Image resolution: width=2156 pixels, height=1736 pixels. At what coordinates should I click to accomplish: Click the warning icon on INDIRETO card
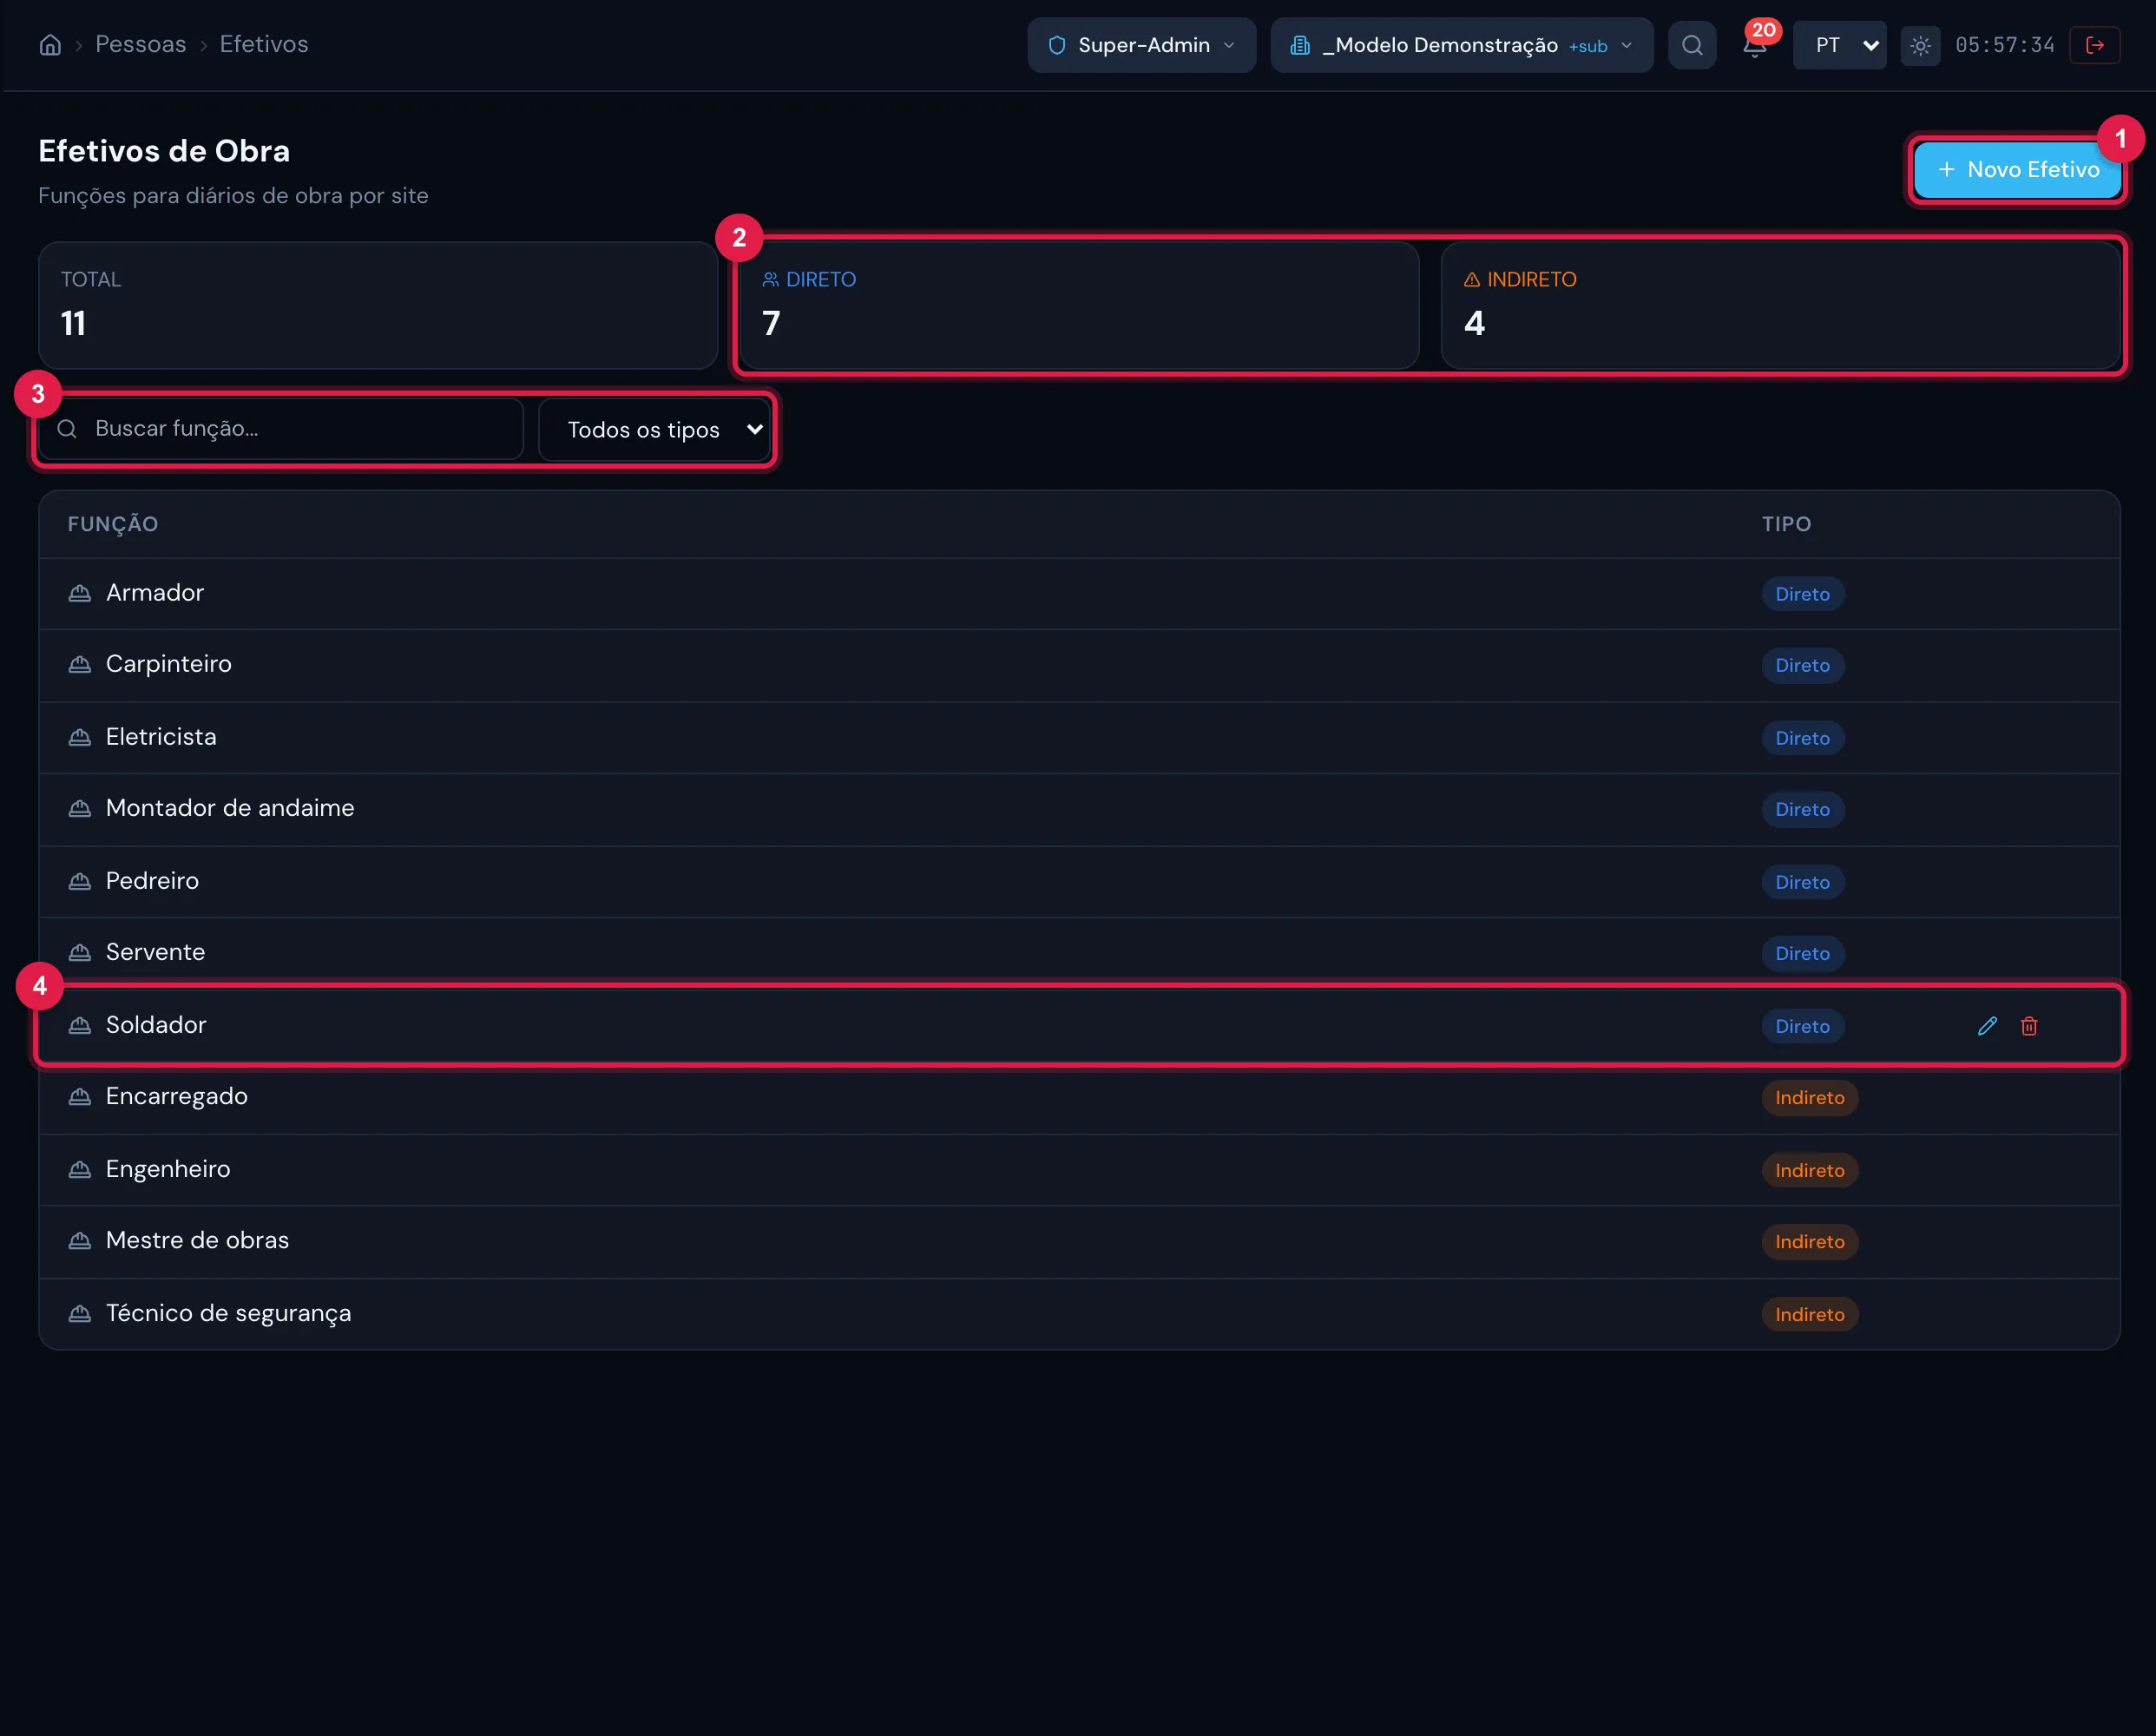pos(1472,280)
